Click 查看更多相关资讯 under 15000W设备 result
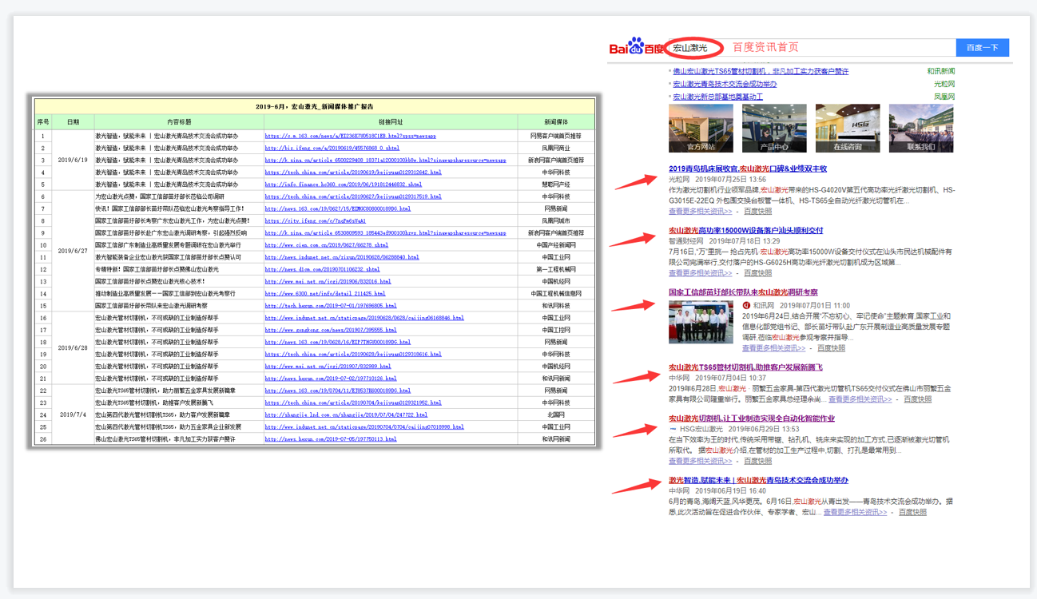Viewport: 1037px width, 599px height. [x=700, y=273]
